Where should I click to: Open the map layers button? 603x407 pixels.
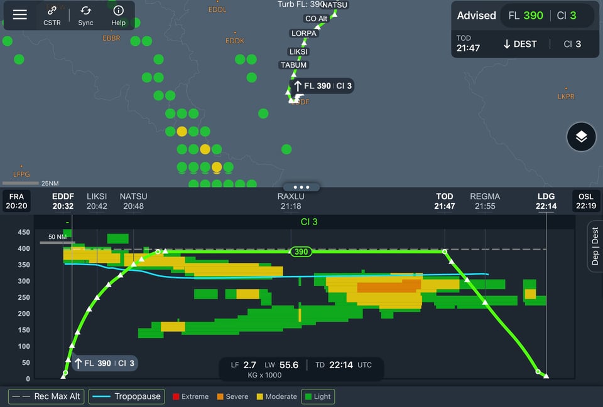click(581, 137)
